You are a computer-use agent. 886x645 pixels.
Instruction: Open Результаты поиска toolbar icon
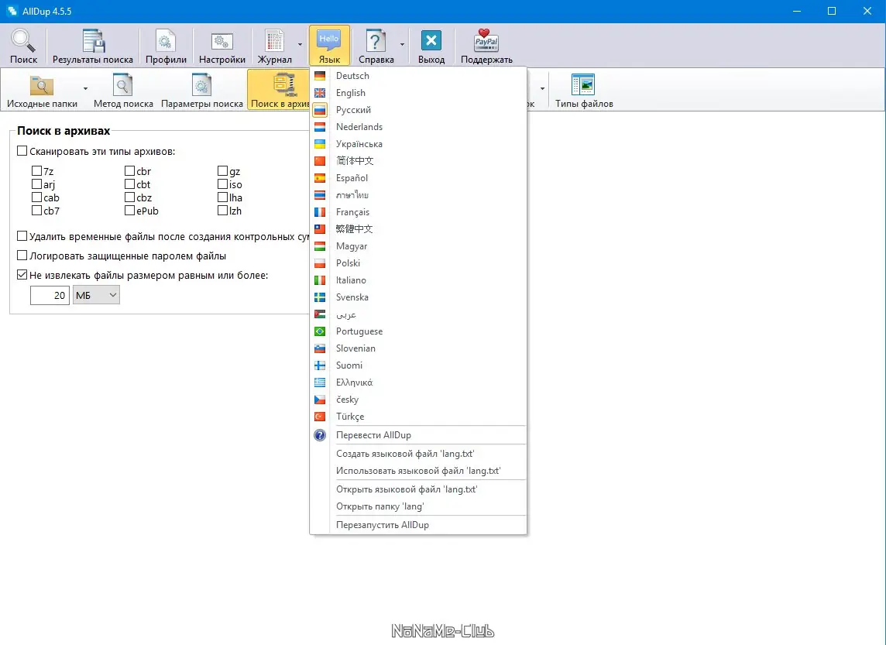click(93, 41)
